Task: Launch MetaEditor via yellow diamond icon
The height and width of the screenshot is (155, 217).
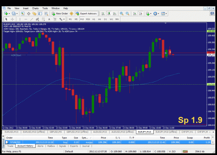Action: (72, 14)
